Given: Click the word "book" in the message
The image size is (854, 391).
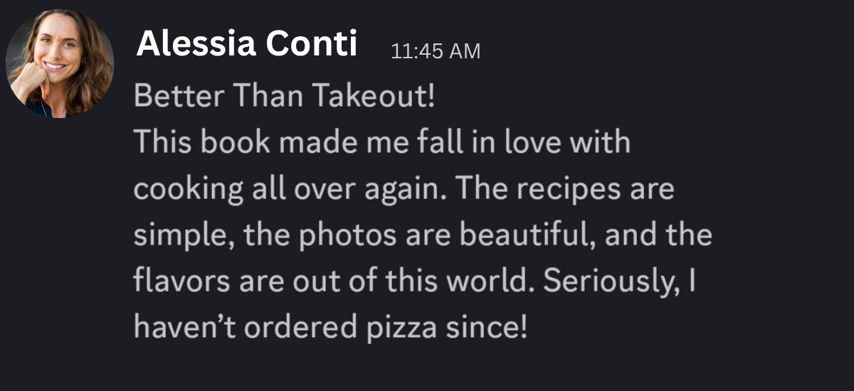Looking at the screenshot, I should [236, 143].
